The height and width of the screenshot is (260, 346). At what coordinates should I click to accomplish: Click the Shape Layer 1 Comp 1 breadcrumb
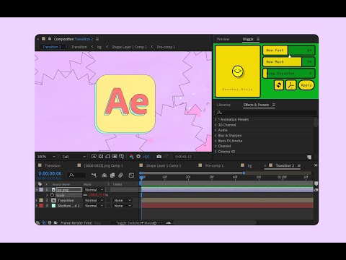point(129,47)
